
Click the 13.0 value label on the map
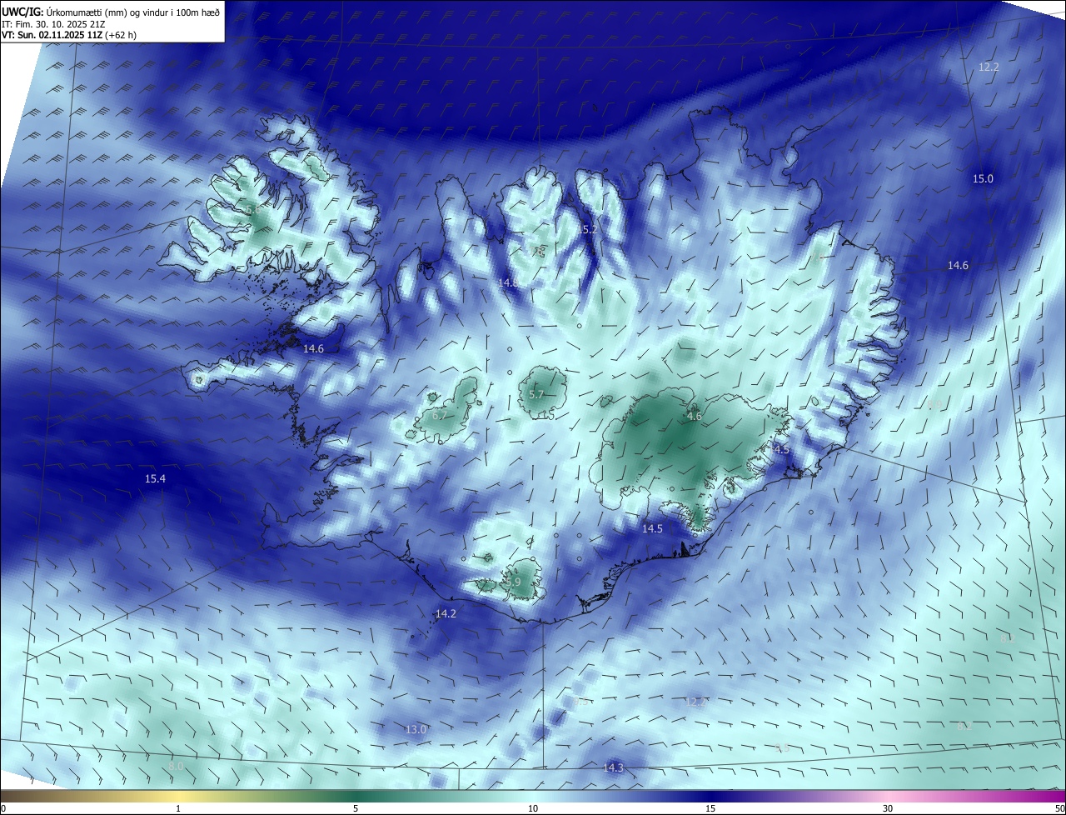tap(416, 729)
